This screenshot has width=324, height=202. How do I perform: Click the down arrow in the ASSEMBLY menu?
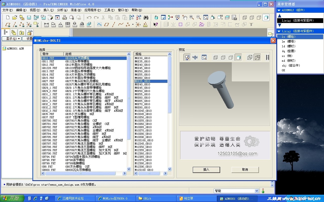click(x=280, y=25)
